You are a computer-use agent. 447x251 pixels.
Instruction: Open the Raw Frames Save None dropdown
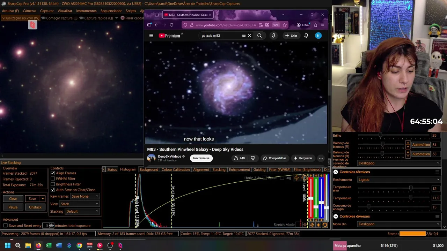point(85,196)
